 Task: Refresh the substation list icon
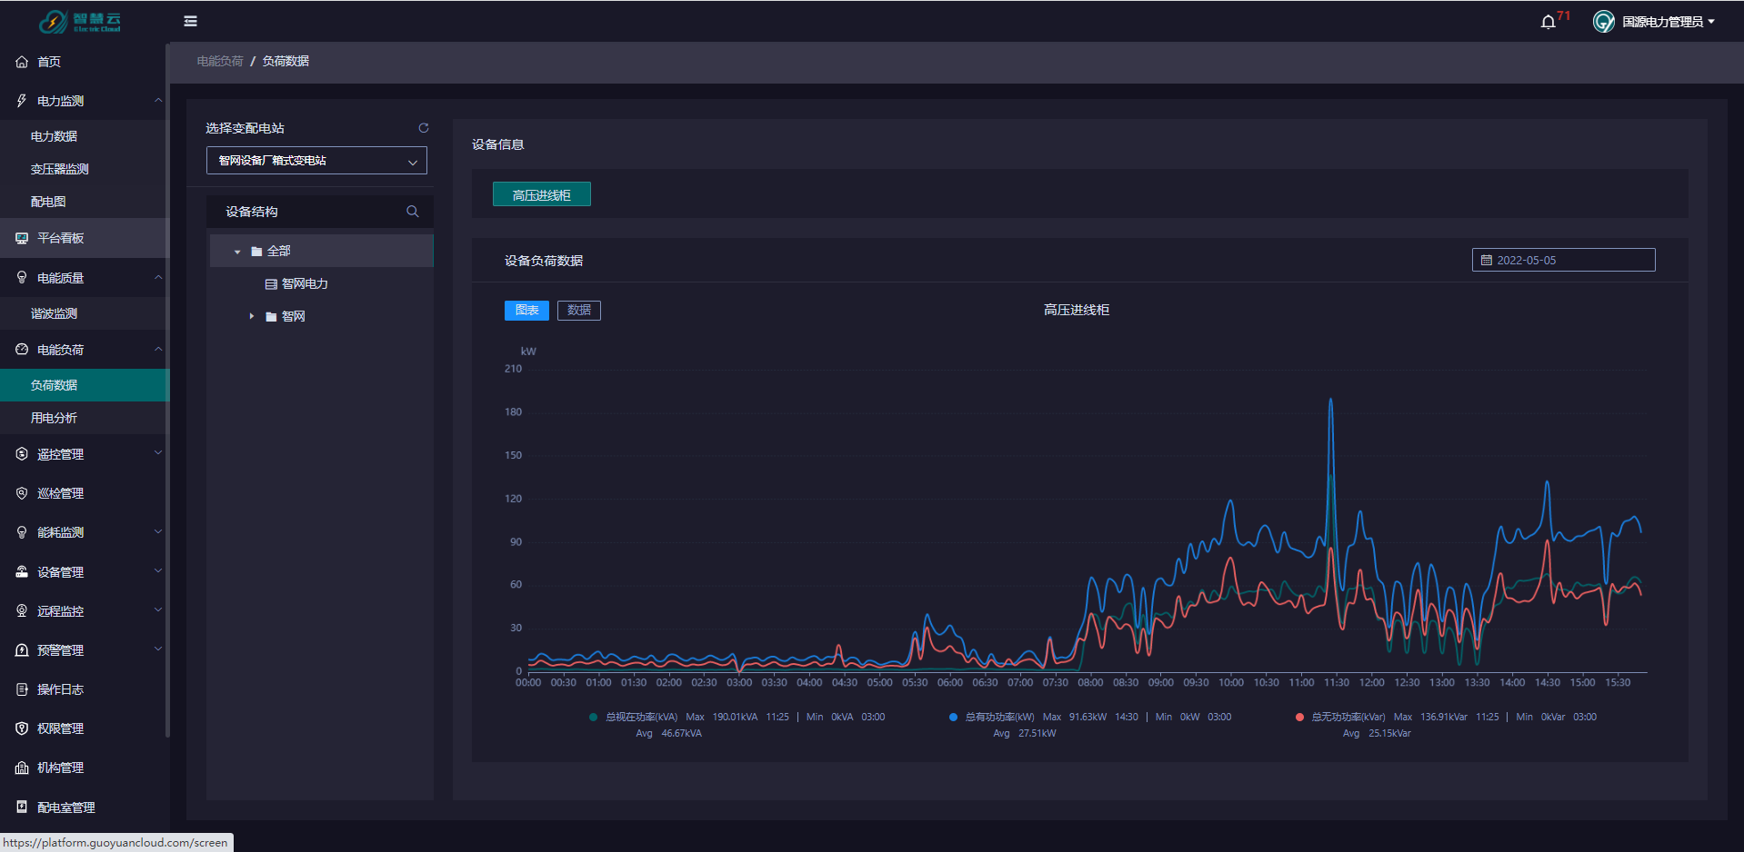(x=423, y=128)
